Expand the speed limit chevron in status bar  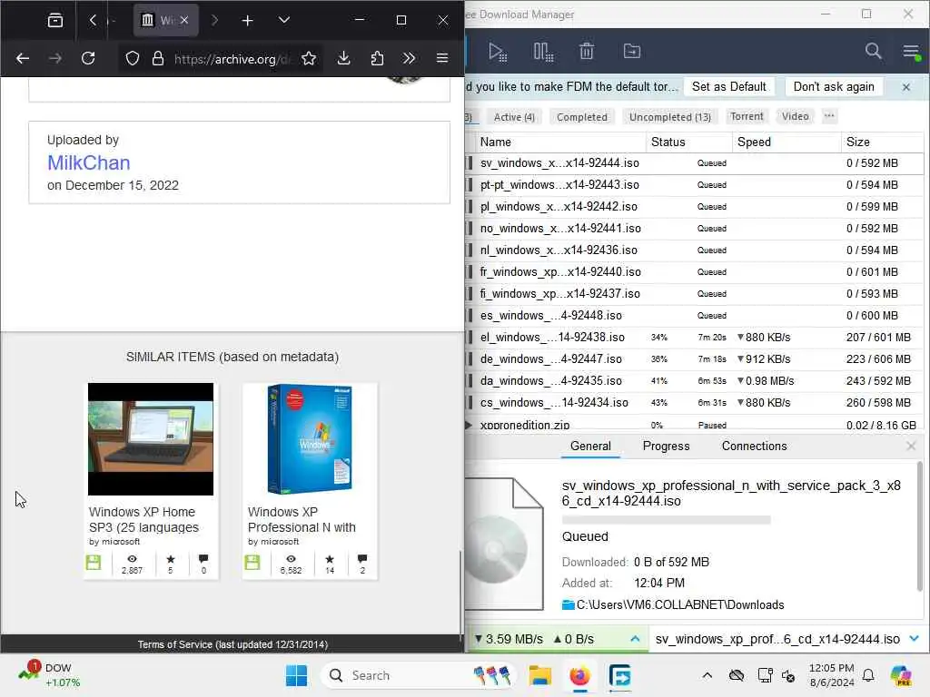(635, 639)
